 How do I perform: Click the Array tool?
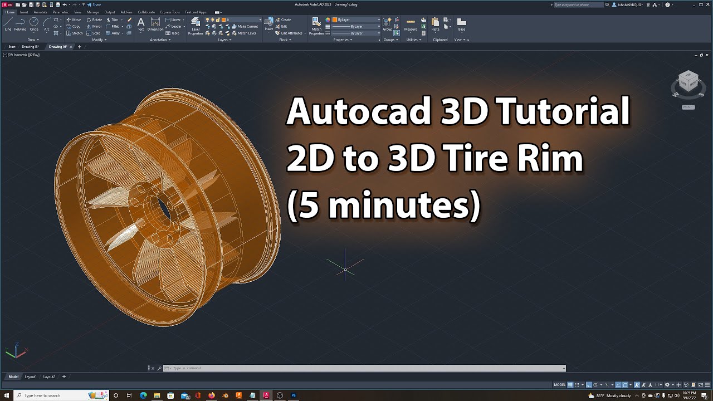click(113, 33)
